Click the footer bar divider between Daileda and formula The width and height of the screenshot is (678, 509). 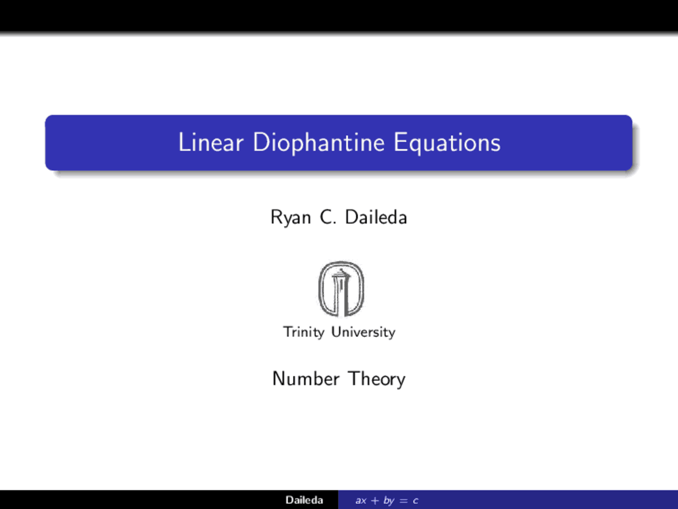click(339, 499)
